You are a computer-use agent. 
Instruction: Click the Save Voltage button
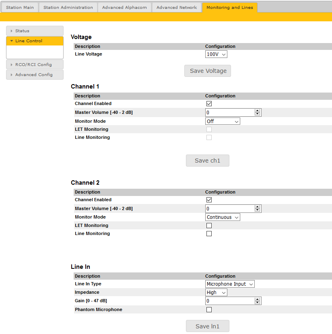[x=208, y=71]
